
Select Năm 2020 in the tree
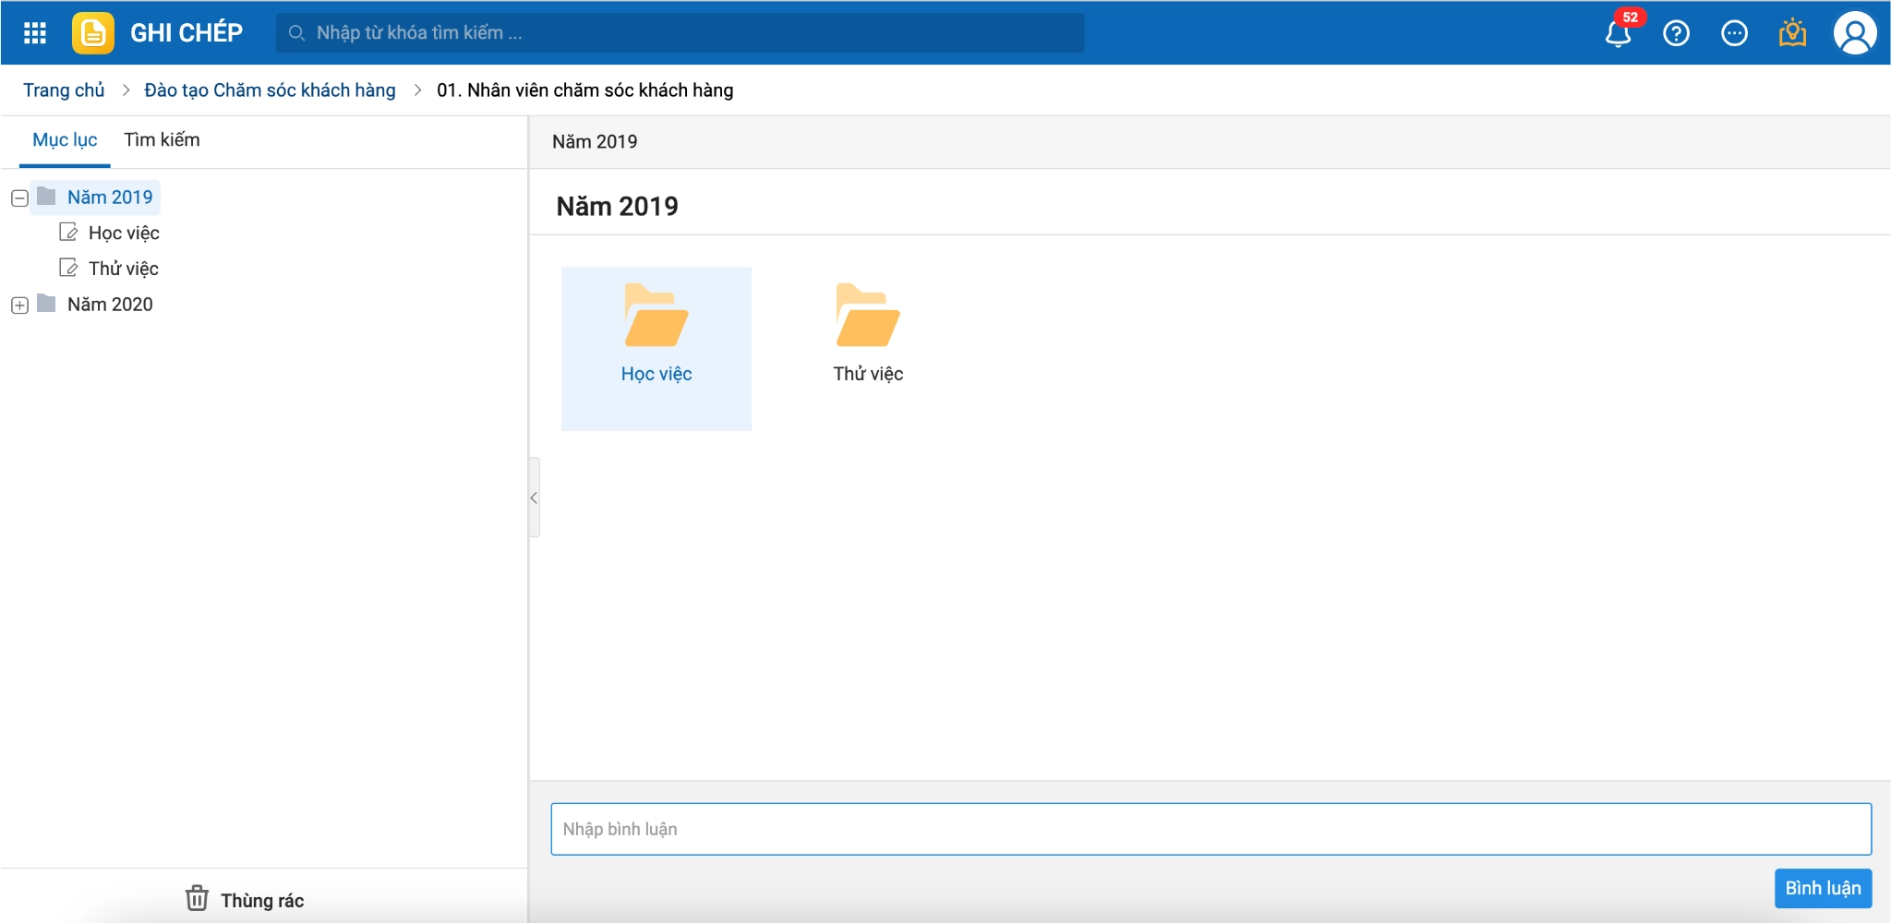click(x=110, y=304)
